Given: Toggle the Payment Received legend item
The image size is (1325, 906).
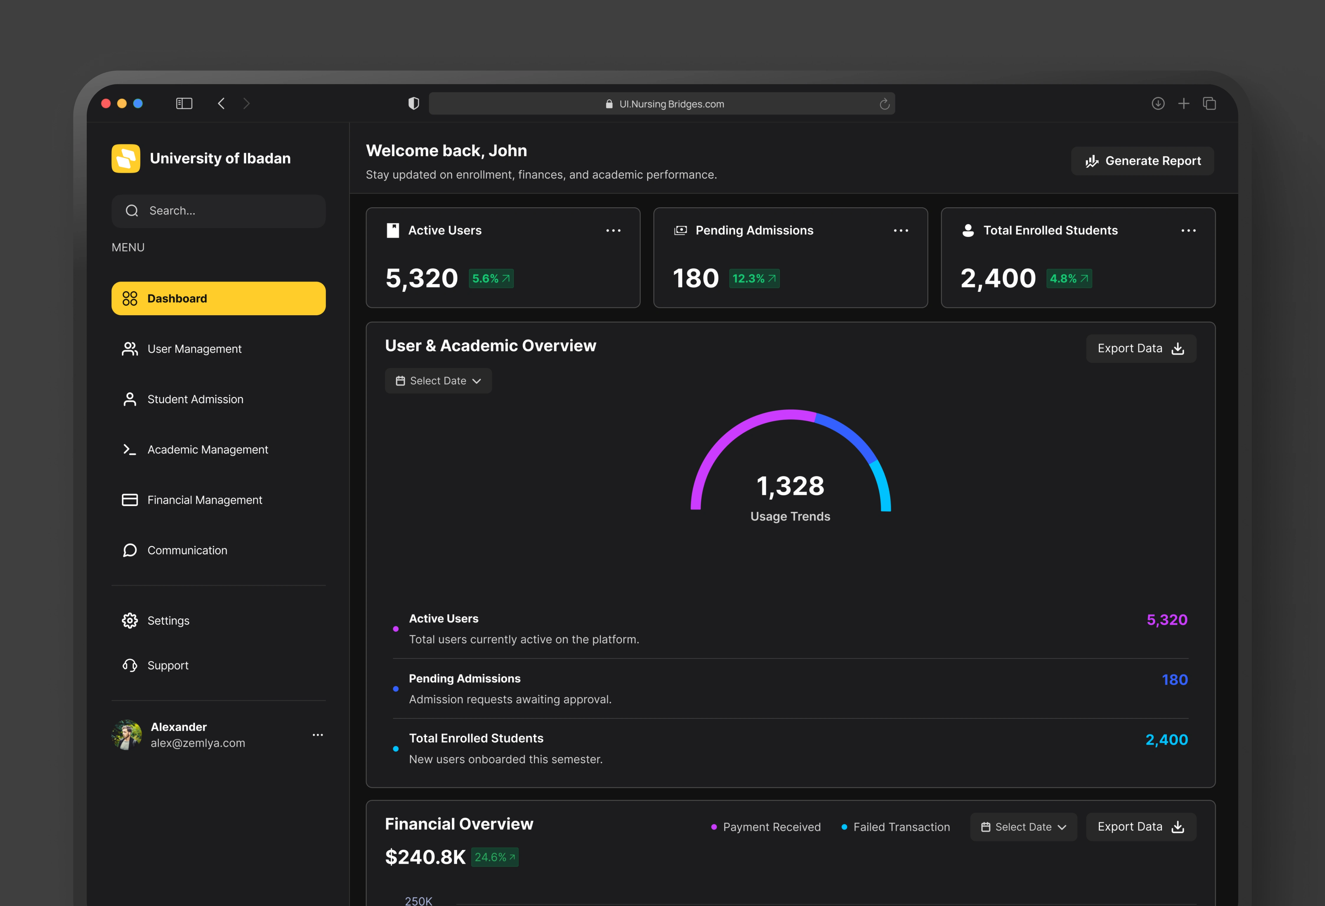Looking at the screenshot, I should 766,827.
